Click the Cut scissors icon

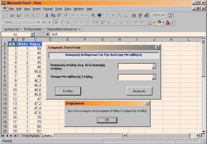click(47, 15)
